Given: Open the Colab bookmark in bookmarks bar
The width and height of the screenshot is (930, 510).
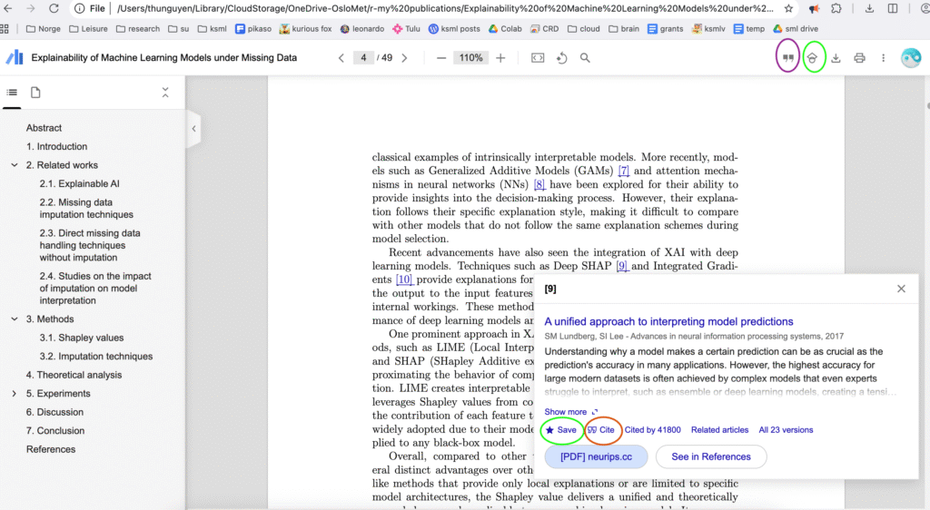Looking at the screenshot, I should tap(504, 29).
